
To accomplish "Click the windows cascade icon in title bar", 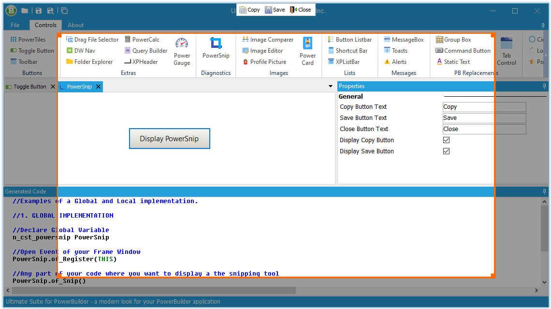I will tap(64, 11).
